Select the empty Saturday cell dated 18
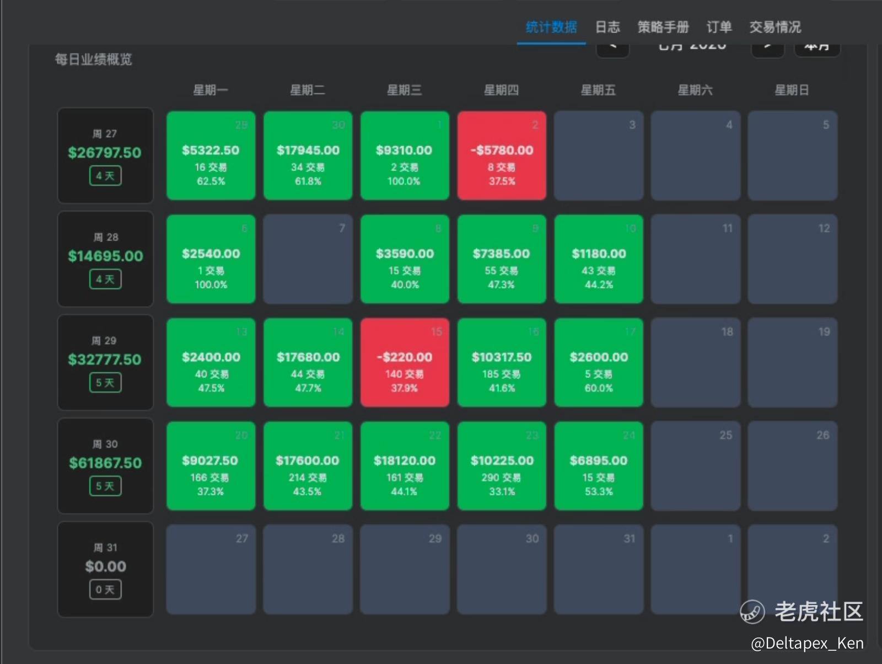882x664 pixels. pos(696,362)
